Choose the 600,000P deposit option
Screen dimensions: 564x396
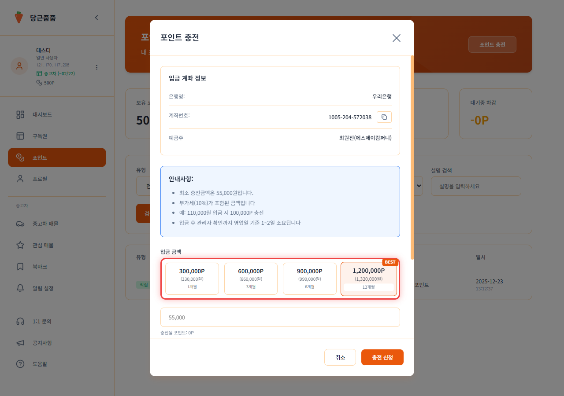[x=251, y=278]
